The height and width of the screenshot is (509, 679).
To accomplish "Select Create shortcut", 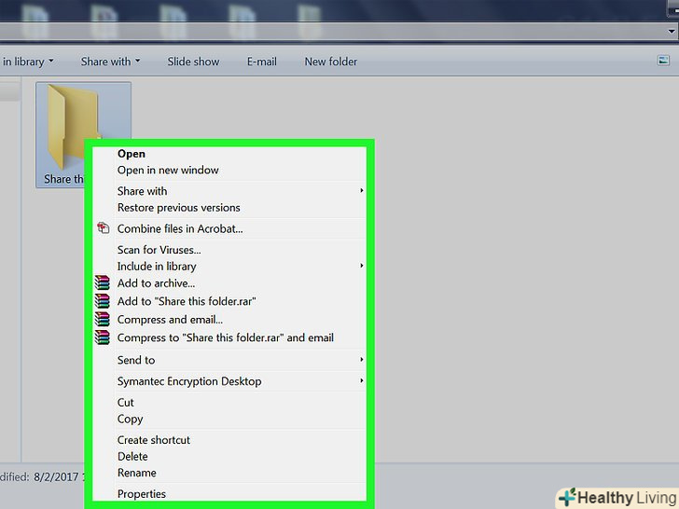I will pos(229,440).
